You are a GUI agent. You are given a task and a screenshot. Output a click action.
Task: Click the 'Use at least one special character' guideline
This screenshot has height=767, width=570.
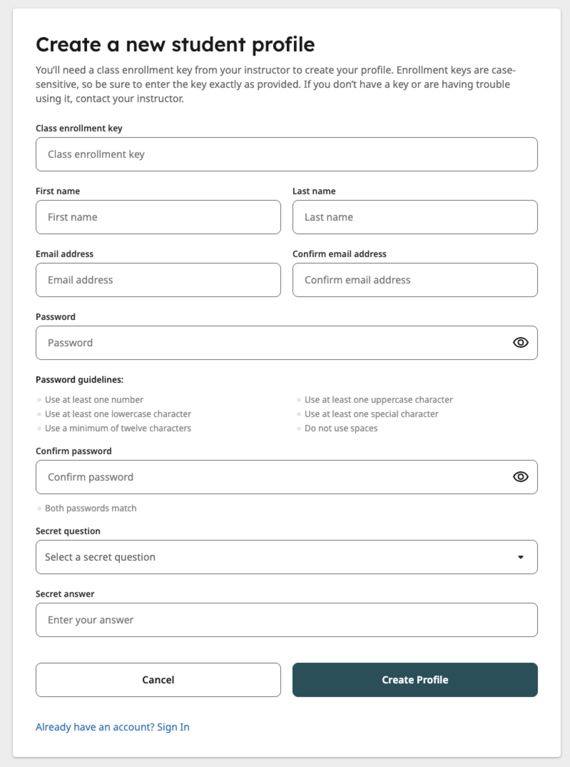pos(371,414)
